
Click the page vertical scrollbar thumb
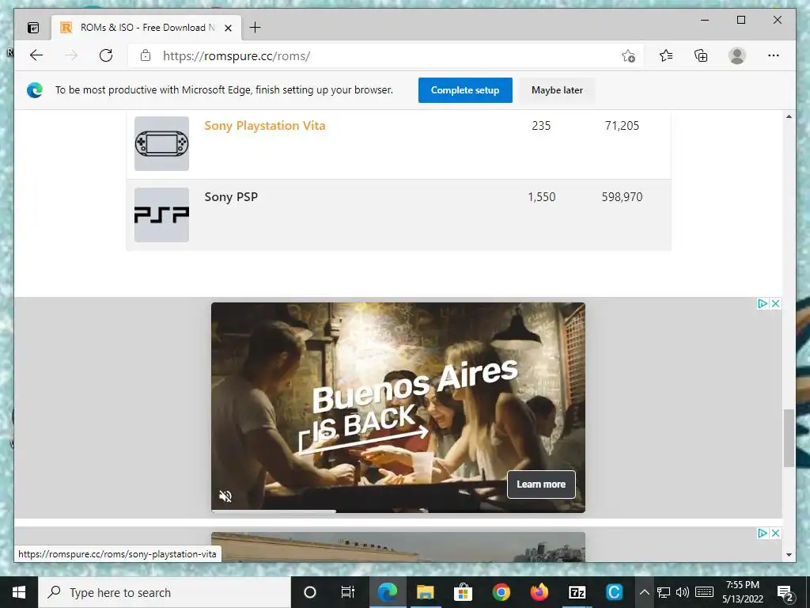point(789,438)
